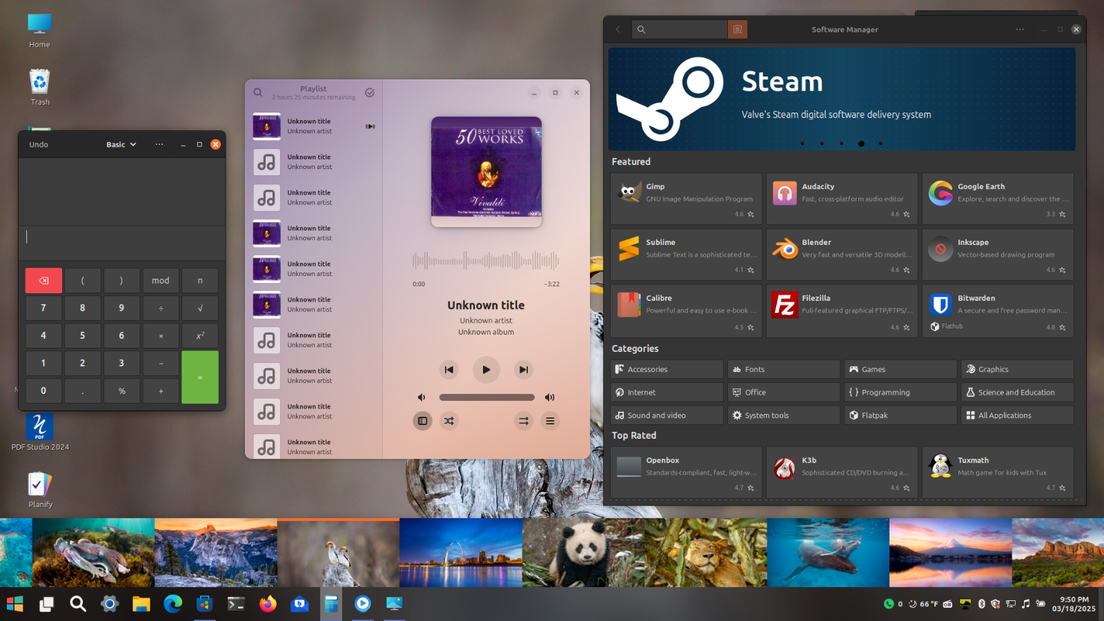Go back to the previous track
The height and width of the screenshot is (621, 1104).
click(448, 370)
